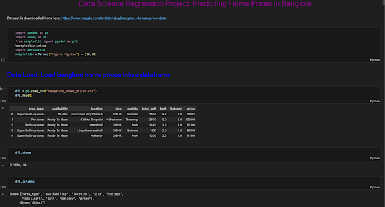Viewport: 385px width, 207px height.
Task: Open run options chevron beside read_csv cell
Action: (x=5, y=89)
